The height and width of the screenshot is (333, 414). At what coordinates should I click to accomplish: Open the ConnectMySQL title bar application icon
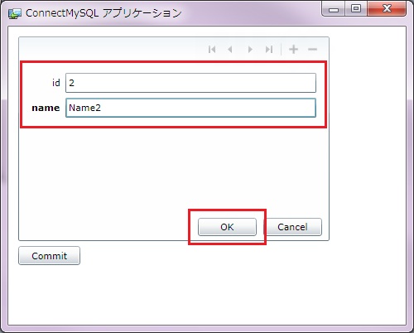14,13
